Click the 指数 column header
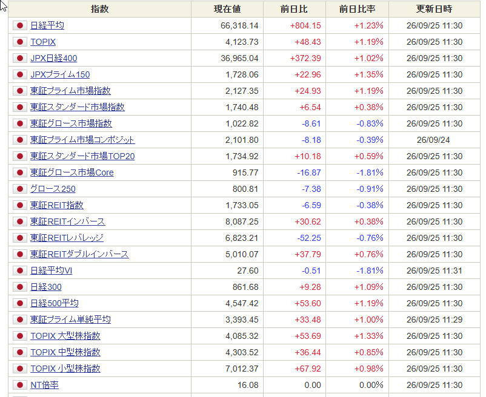The height and width of the screenshot is (397, 486). click(x=99, y=9)
